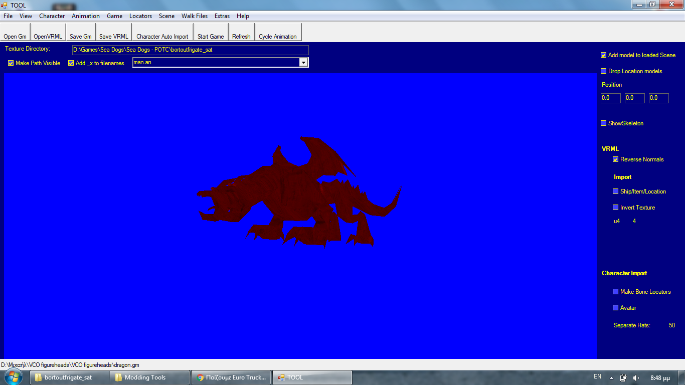Open the Extras menu
685x385 pixels.
[222, 16]
